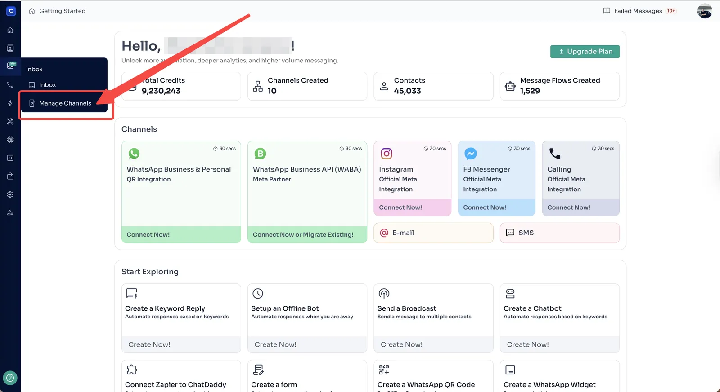Click Create Now under Send a Broadcast

tap(401, 344)
